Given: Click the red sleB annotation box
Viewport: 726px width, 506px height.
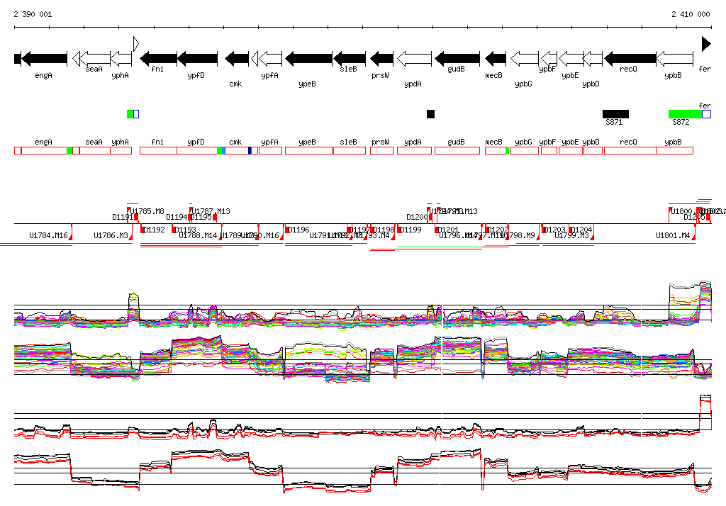Looking at the screenshot, I should click(350, 150).
